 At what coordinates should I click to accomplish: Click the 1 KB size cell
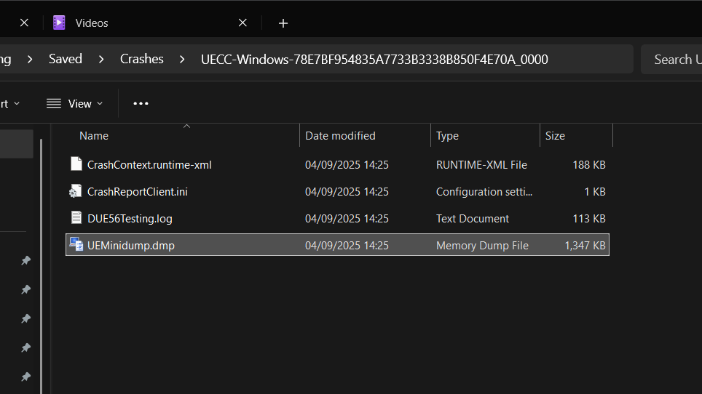click(x=594, y=192)
